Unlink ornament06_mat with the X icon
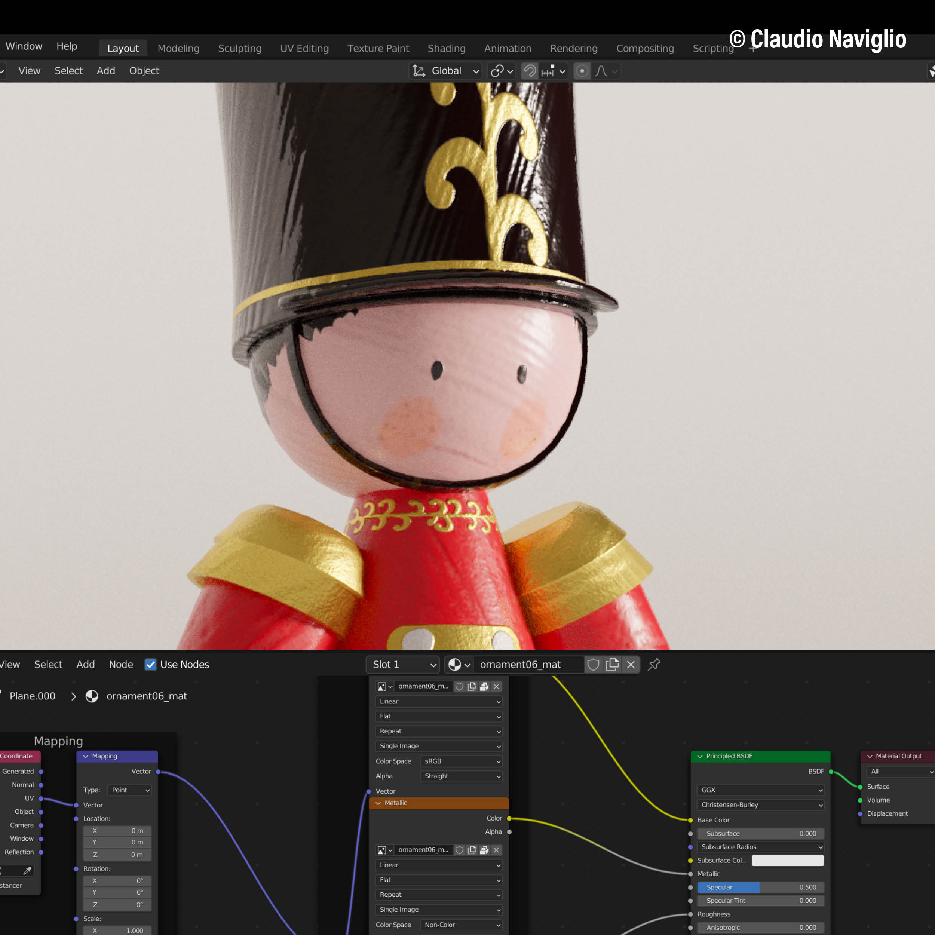 [631, 665]
